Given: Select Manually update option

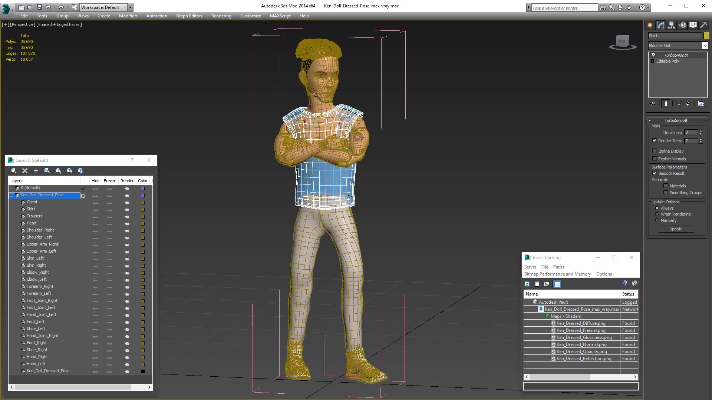Looking at the screenshot, I should pyautogui.click(x=657, y=220).
